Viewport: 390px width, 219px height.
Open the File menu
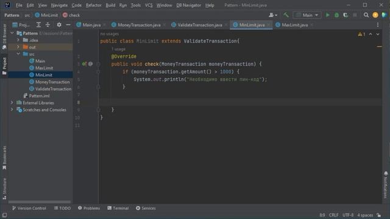point(19,5)
